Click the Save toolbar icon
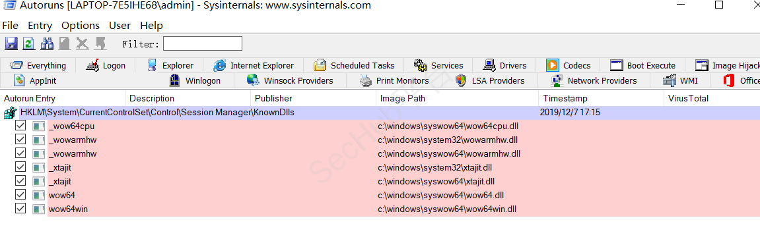 (12, 43)
